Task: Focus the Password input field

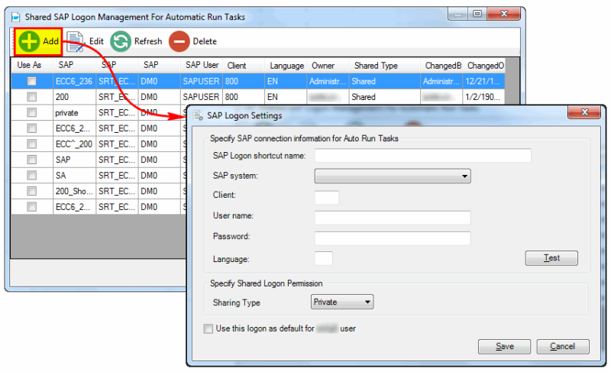Action: click(392, 238)
